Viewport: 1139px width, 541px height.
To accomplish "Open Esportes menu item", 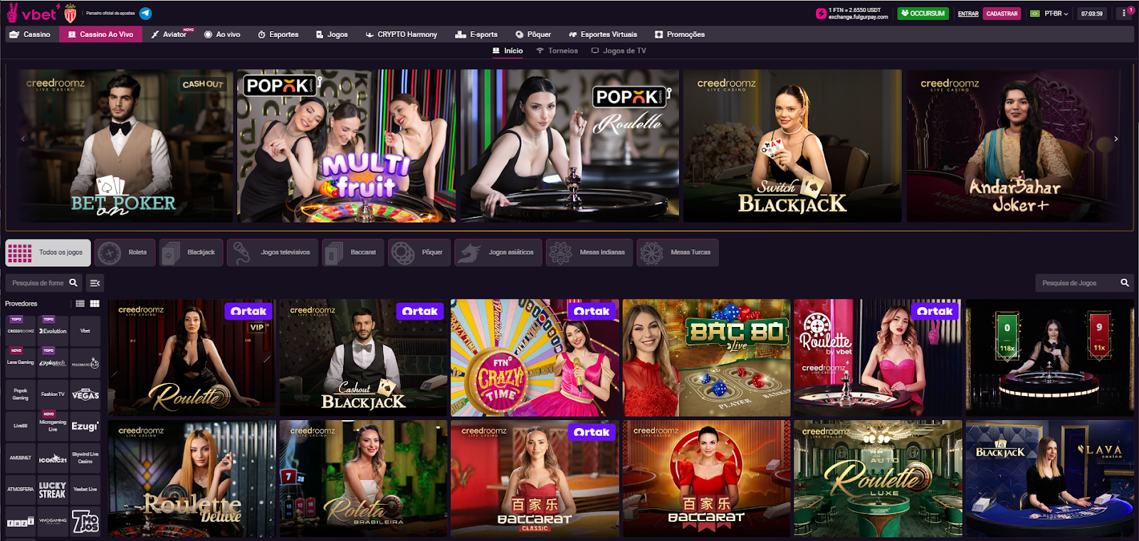I will pos(278,34).
